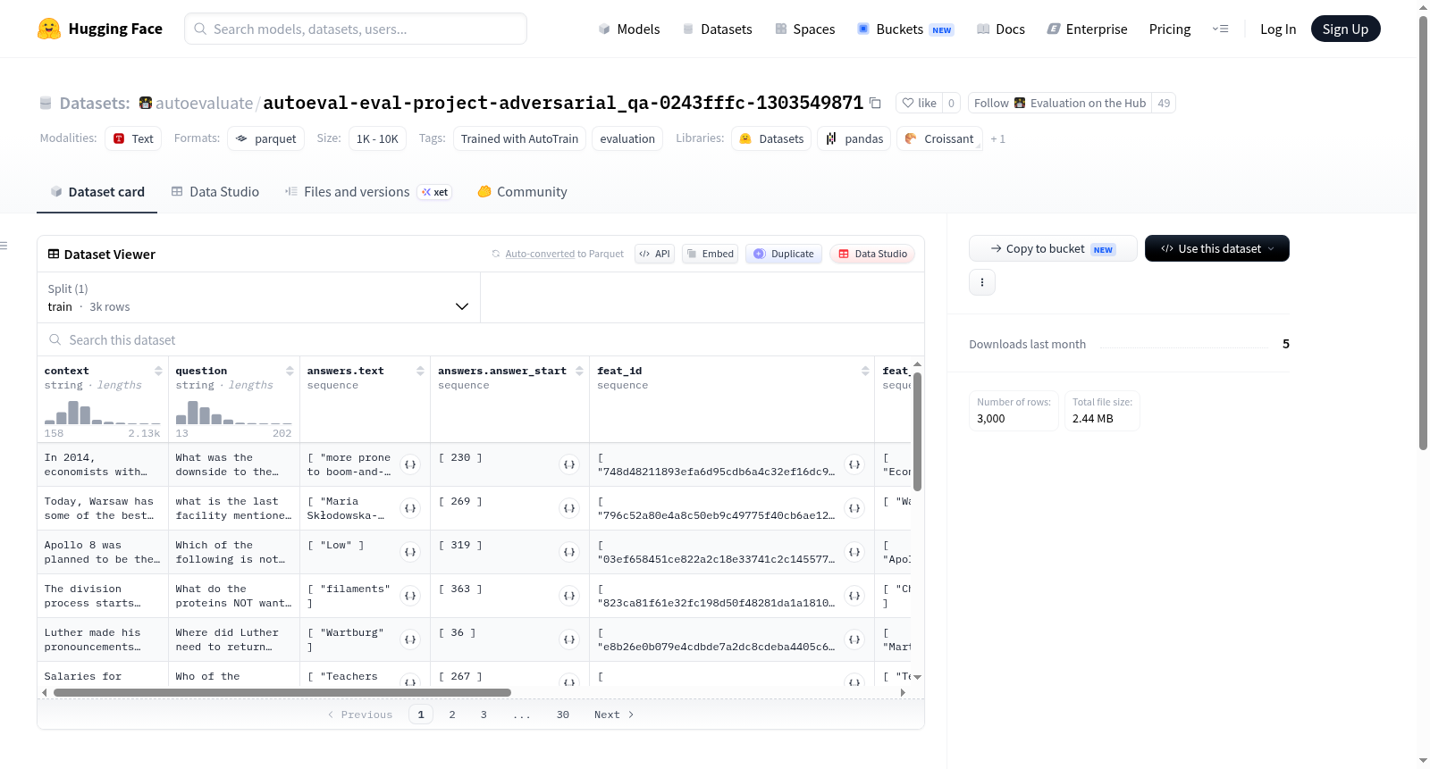Screen dimensions: 1430x769
Task: Sort by the feat_id column
Action: tap(865, 371)
